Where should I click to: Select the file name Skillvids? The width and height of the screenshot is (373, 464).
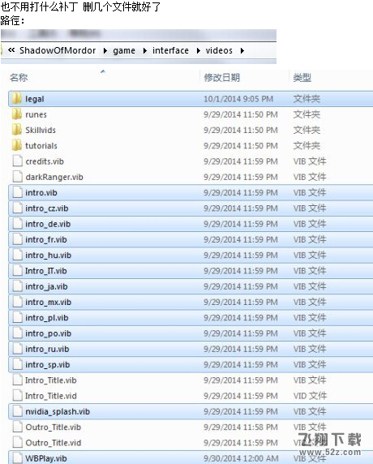[x=41, y=130]
